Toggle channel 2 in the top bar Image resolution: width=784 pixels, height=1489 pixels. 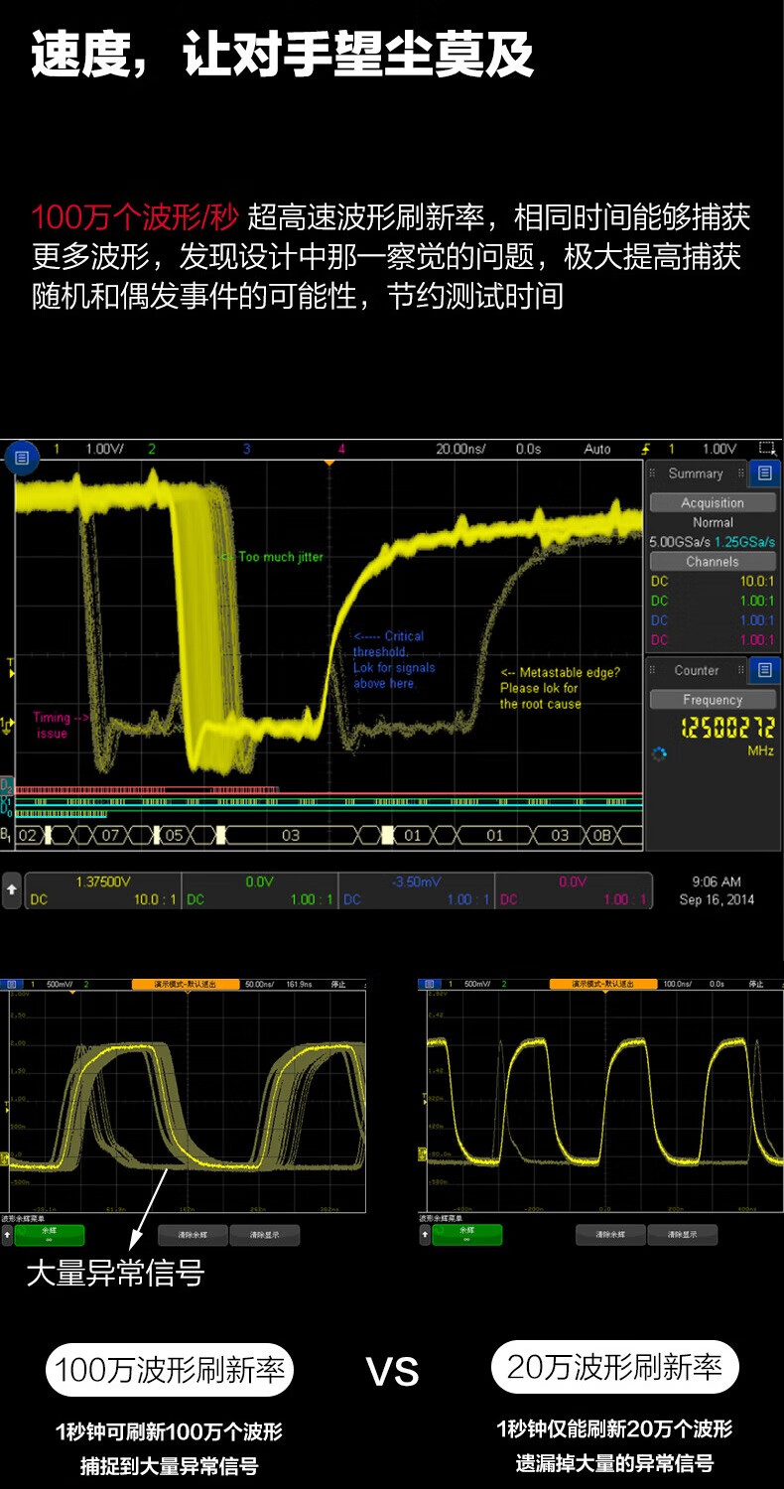(152, 449)
